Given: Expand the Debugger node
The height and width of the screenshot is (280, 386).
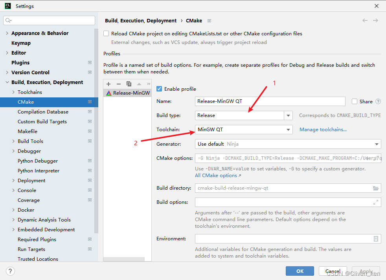Looking at the screenshot, I should pos(13,151).
